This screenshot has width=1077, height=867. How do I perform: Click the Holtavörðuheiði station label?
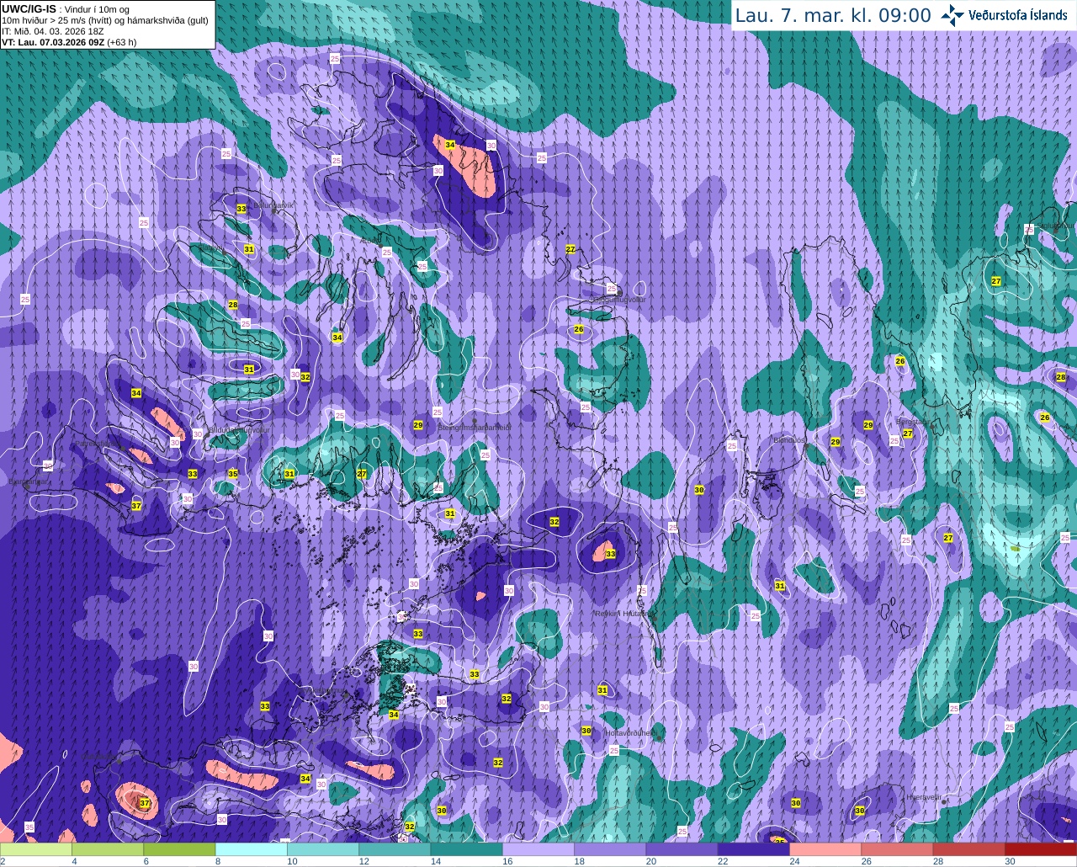[x=630, y=733]
